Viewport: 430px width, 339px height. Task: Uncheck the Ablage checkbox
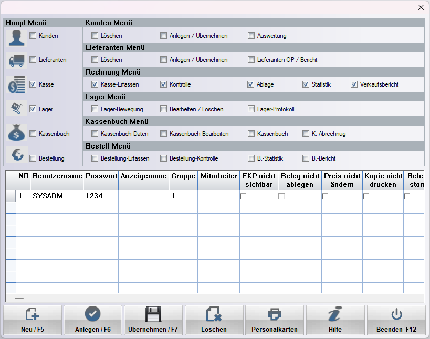tap(250, 84)
